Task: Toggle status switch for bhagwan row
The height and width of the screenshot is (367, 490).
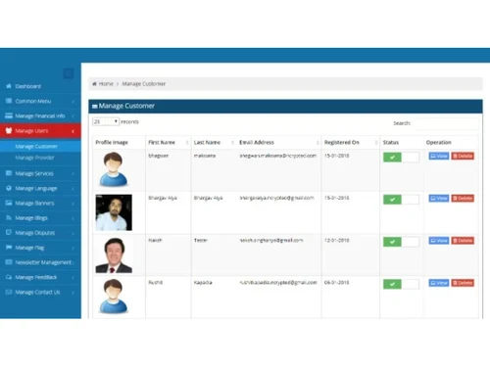Action: (401, 158)
